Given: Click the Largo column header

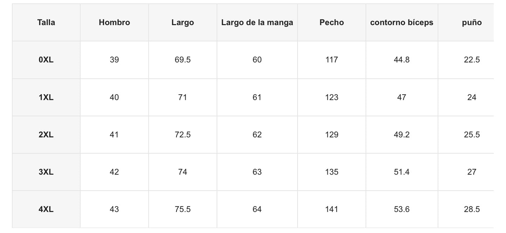Looking at the screenshot, I should pos(182,23).
